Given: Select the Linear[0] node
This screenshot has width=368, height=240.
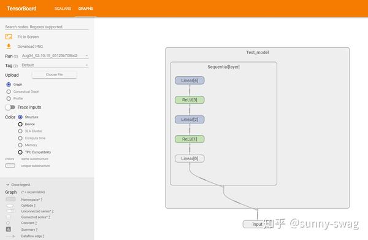Looking at the screenshot, I should [190, 158].
